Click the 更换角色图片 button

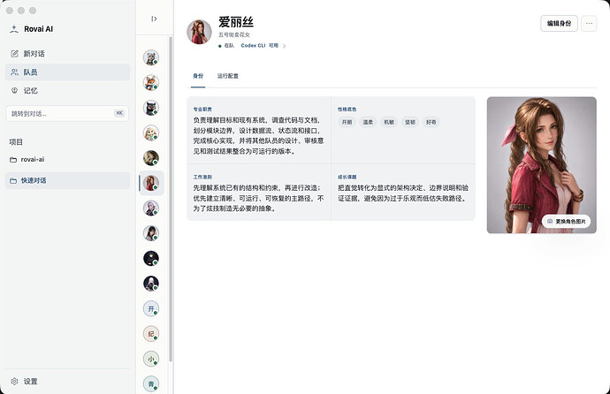point(567,222)
